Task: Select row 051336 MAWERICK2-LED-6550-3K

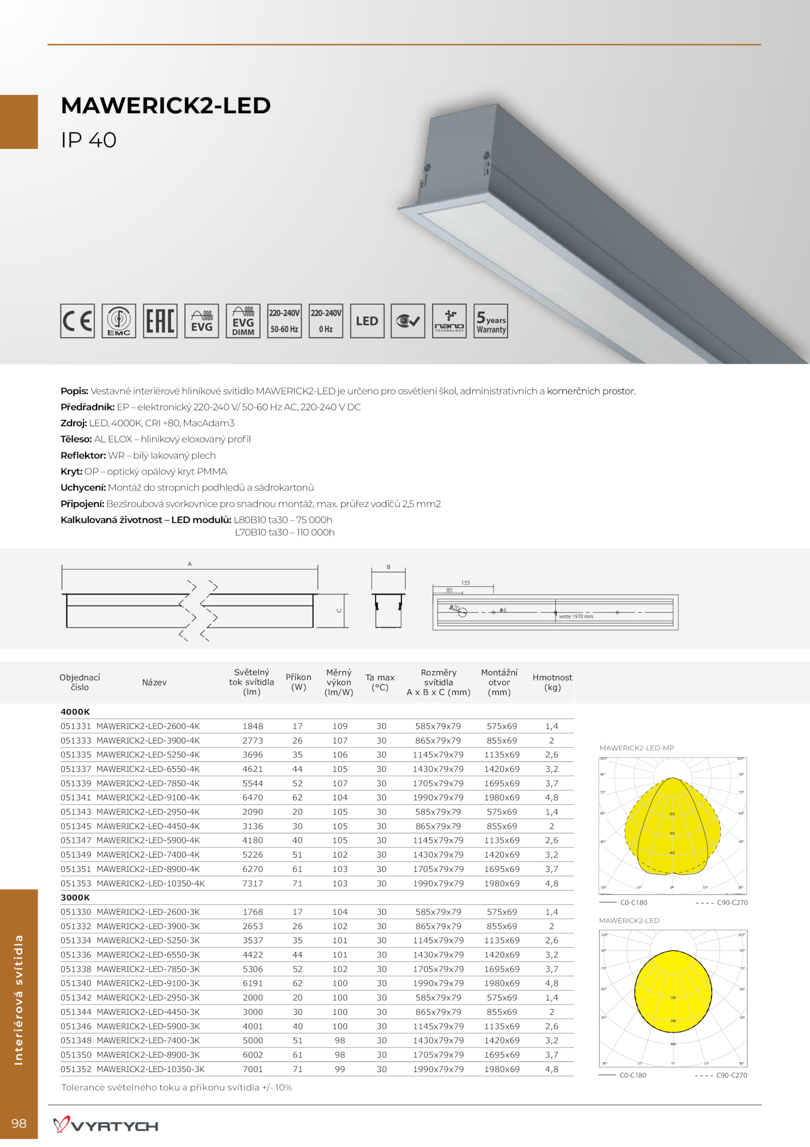Action: pos(317,954)
